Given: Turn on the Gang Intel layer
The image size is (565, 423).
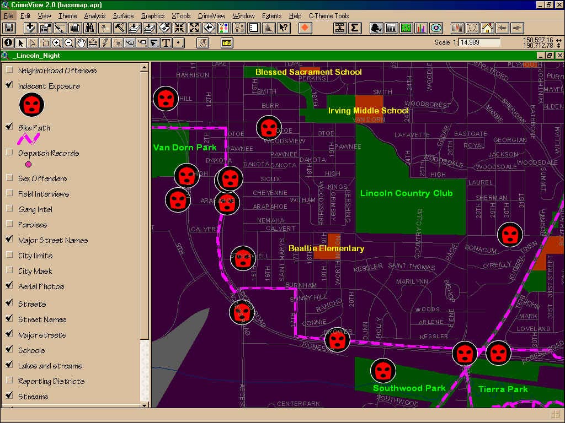Looking at the screenshot, I should click(x=9, y=209).
